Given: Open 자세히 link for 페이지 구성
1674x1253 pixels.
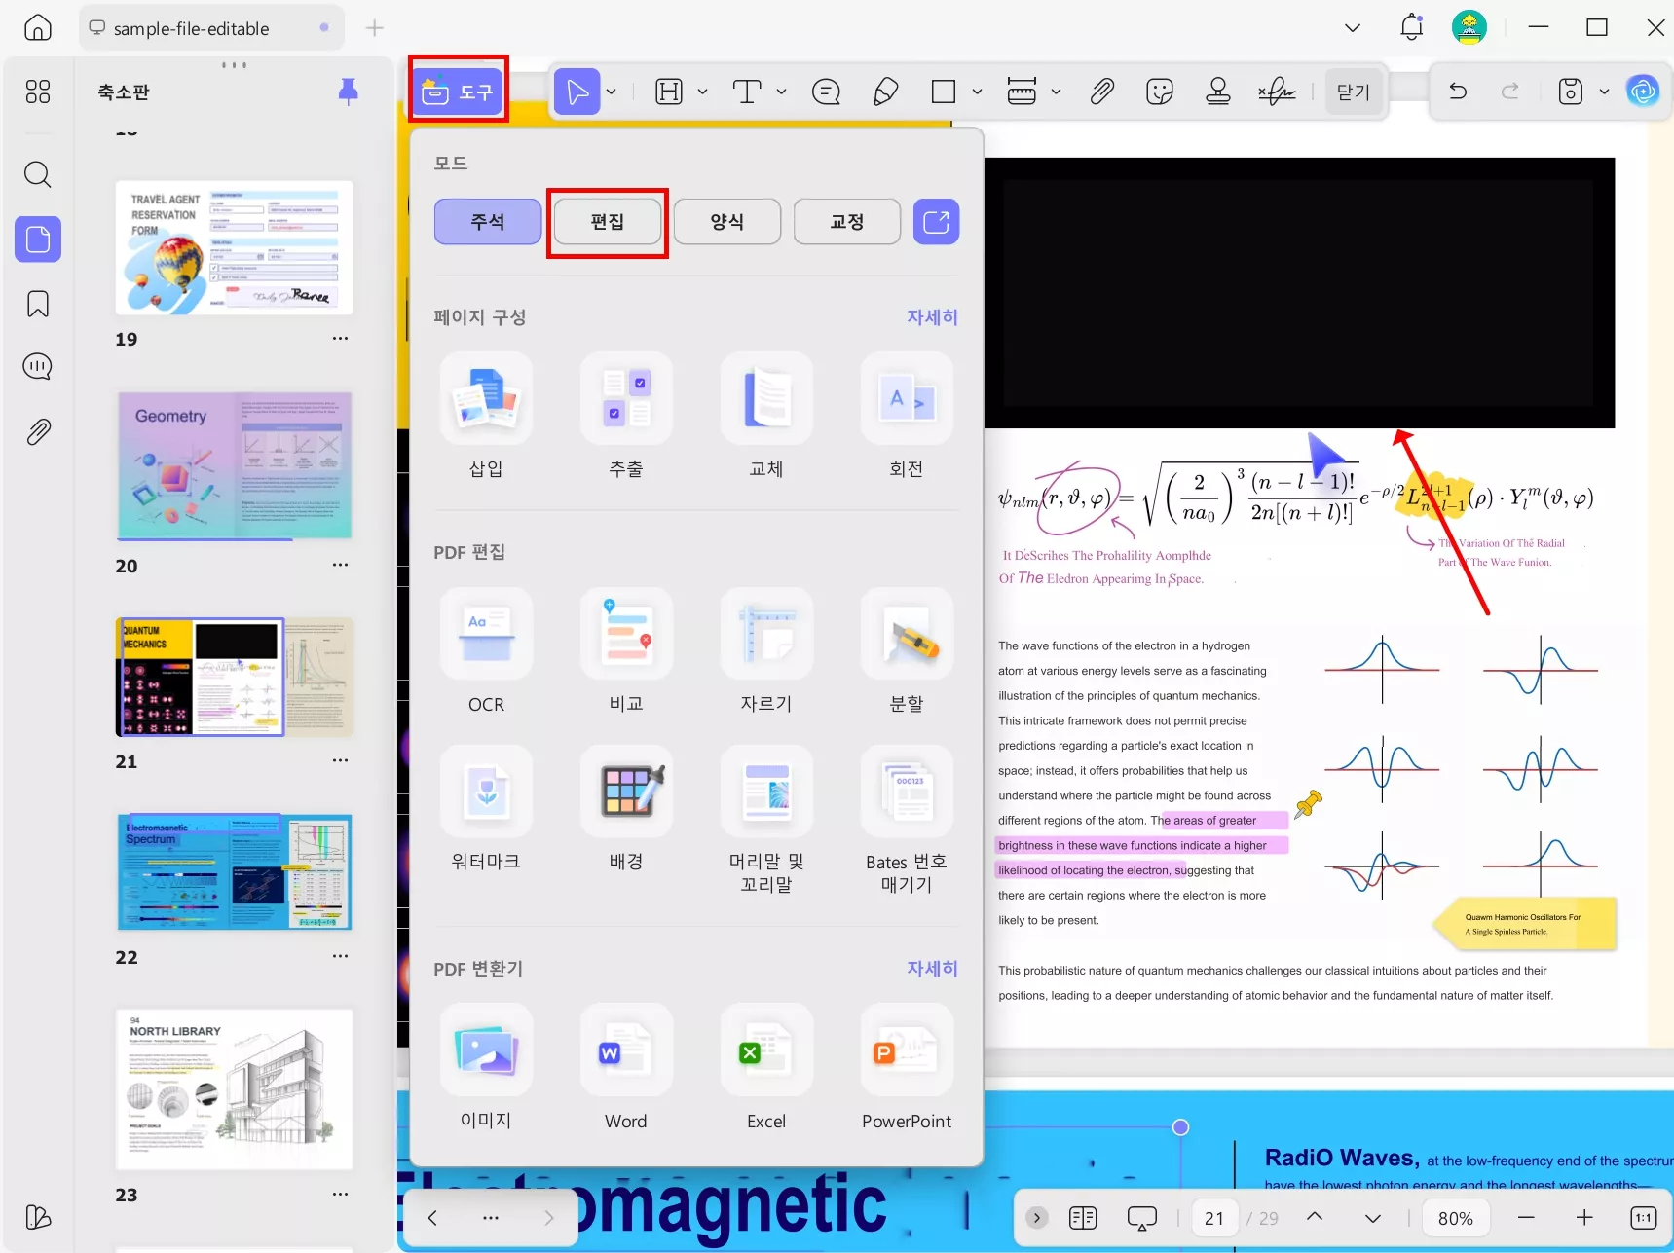Looking at the screenshot, I should tap(932, 317).
